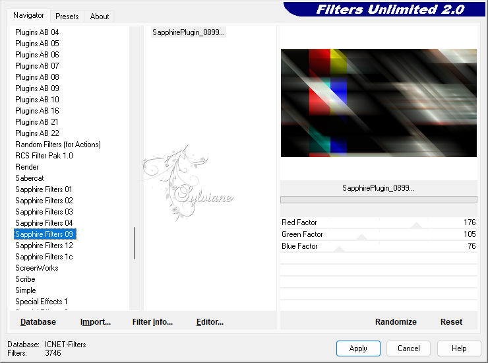This screenshot has height=363, width=488.
Task: Select Plugins AB 09 category
Action: tap(37, 88)
